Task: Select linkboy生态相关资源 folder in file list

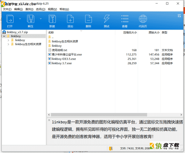Action: tap(65, 41)
